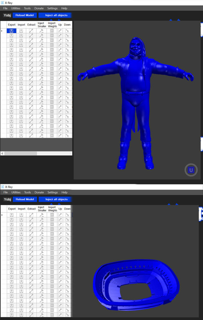Open the Tools menu in the stadium window
The image size is (203, 320).
[x=27, y=192]
